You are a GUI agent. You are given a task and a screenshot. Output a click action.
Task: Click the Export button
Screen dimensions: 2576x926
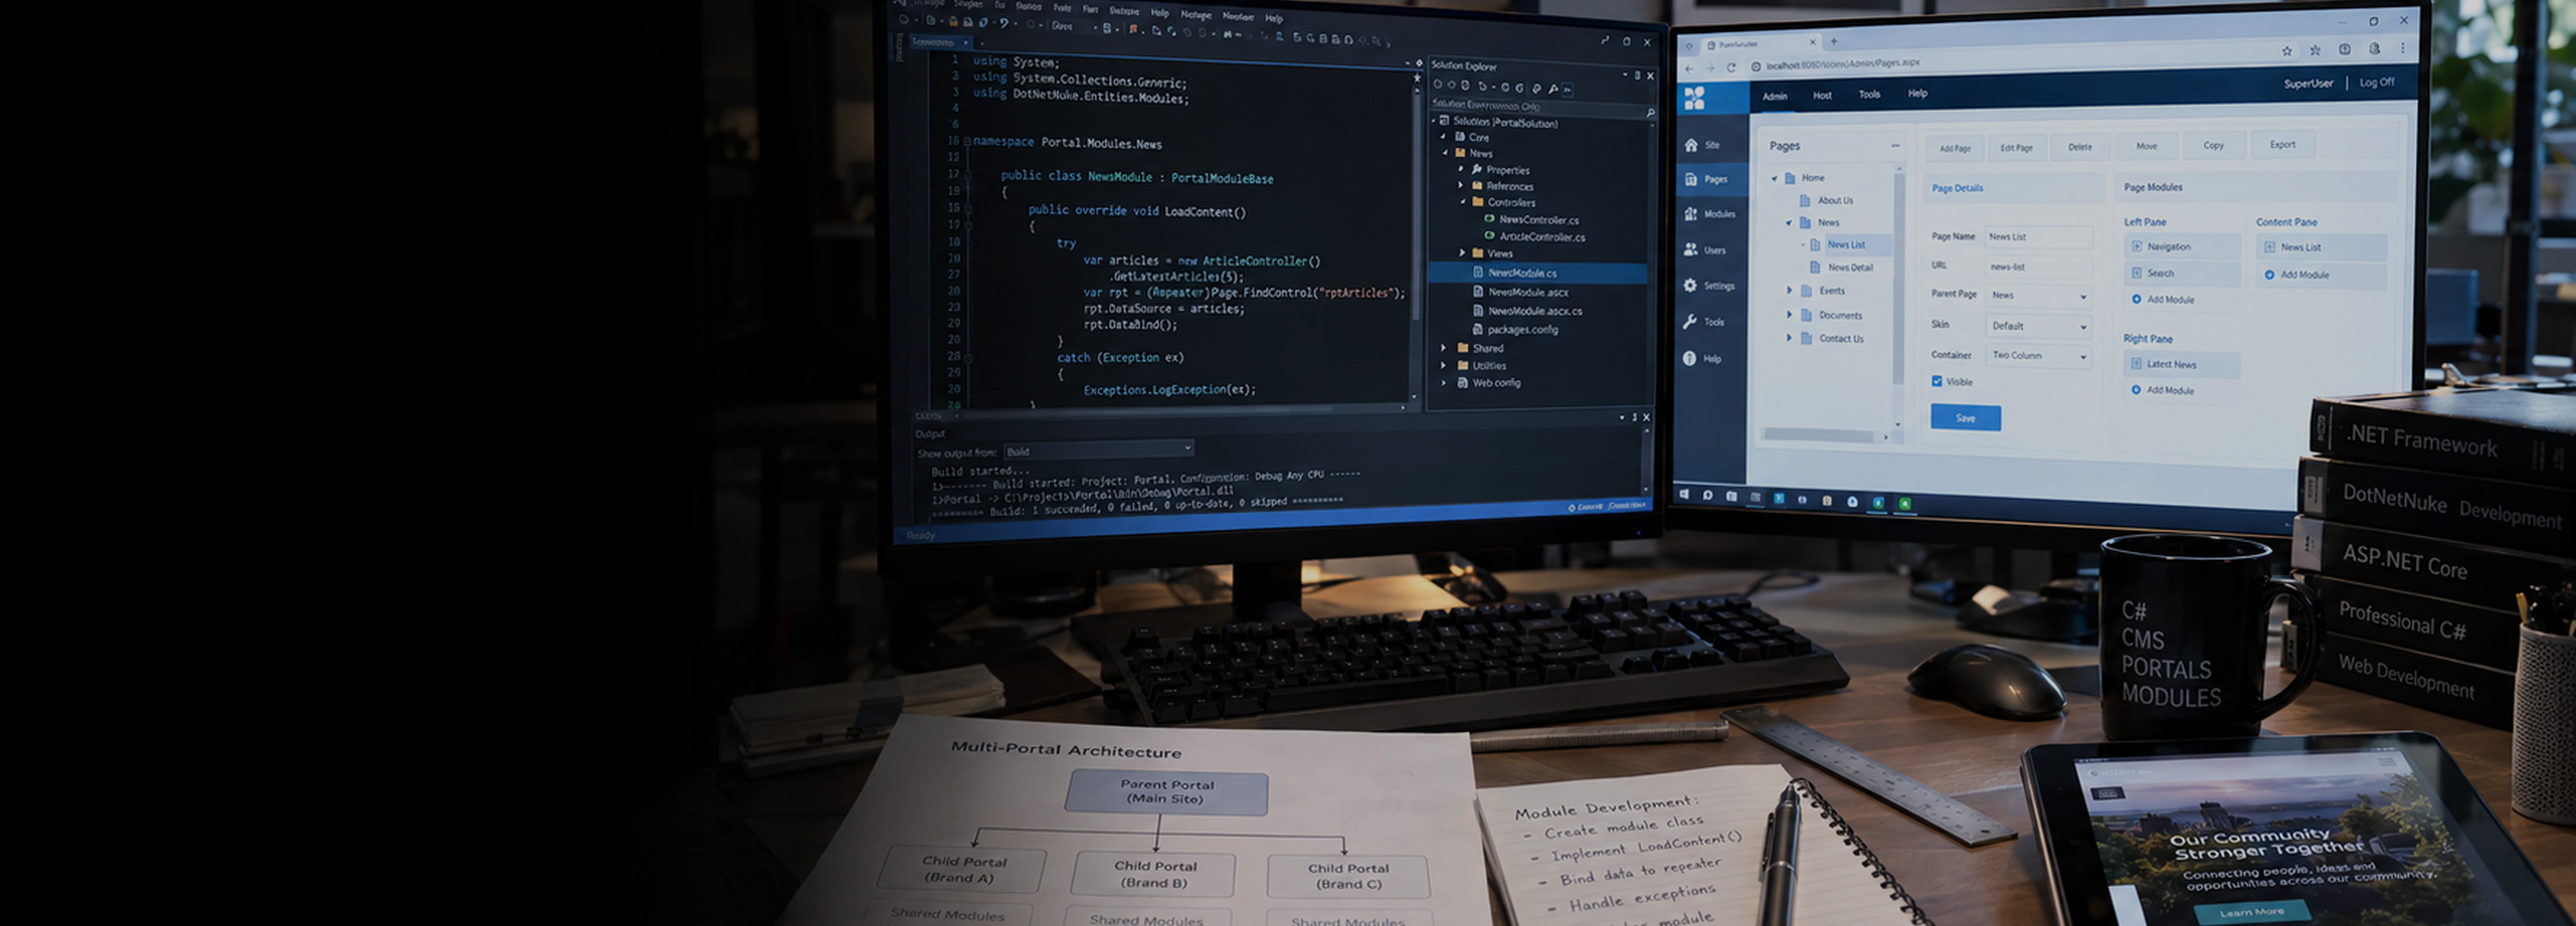click(2282, 145)
